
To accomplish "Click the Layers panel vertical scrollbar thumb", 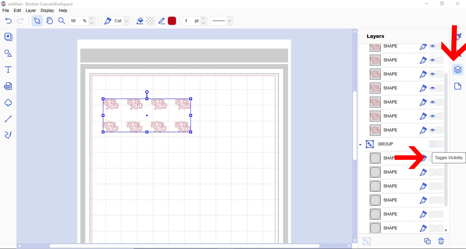I will (446, 139).
